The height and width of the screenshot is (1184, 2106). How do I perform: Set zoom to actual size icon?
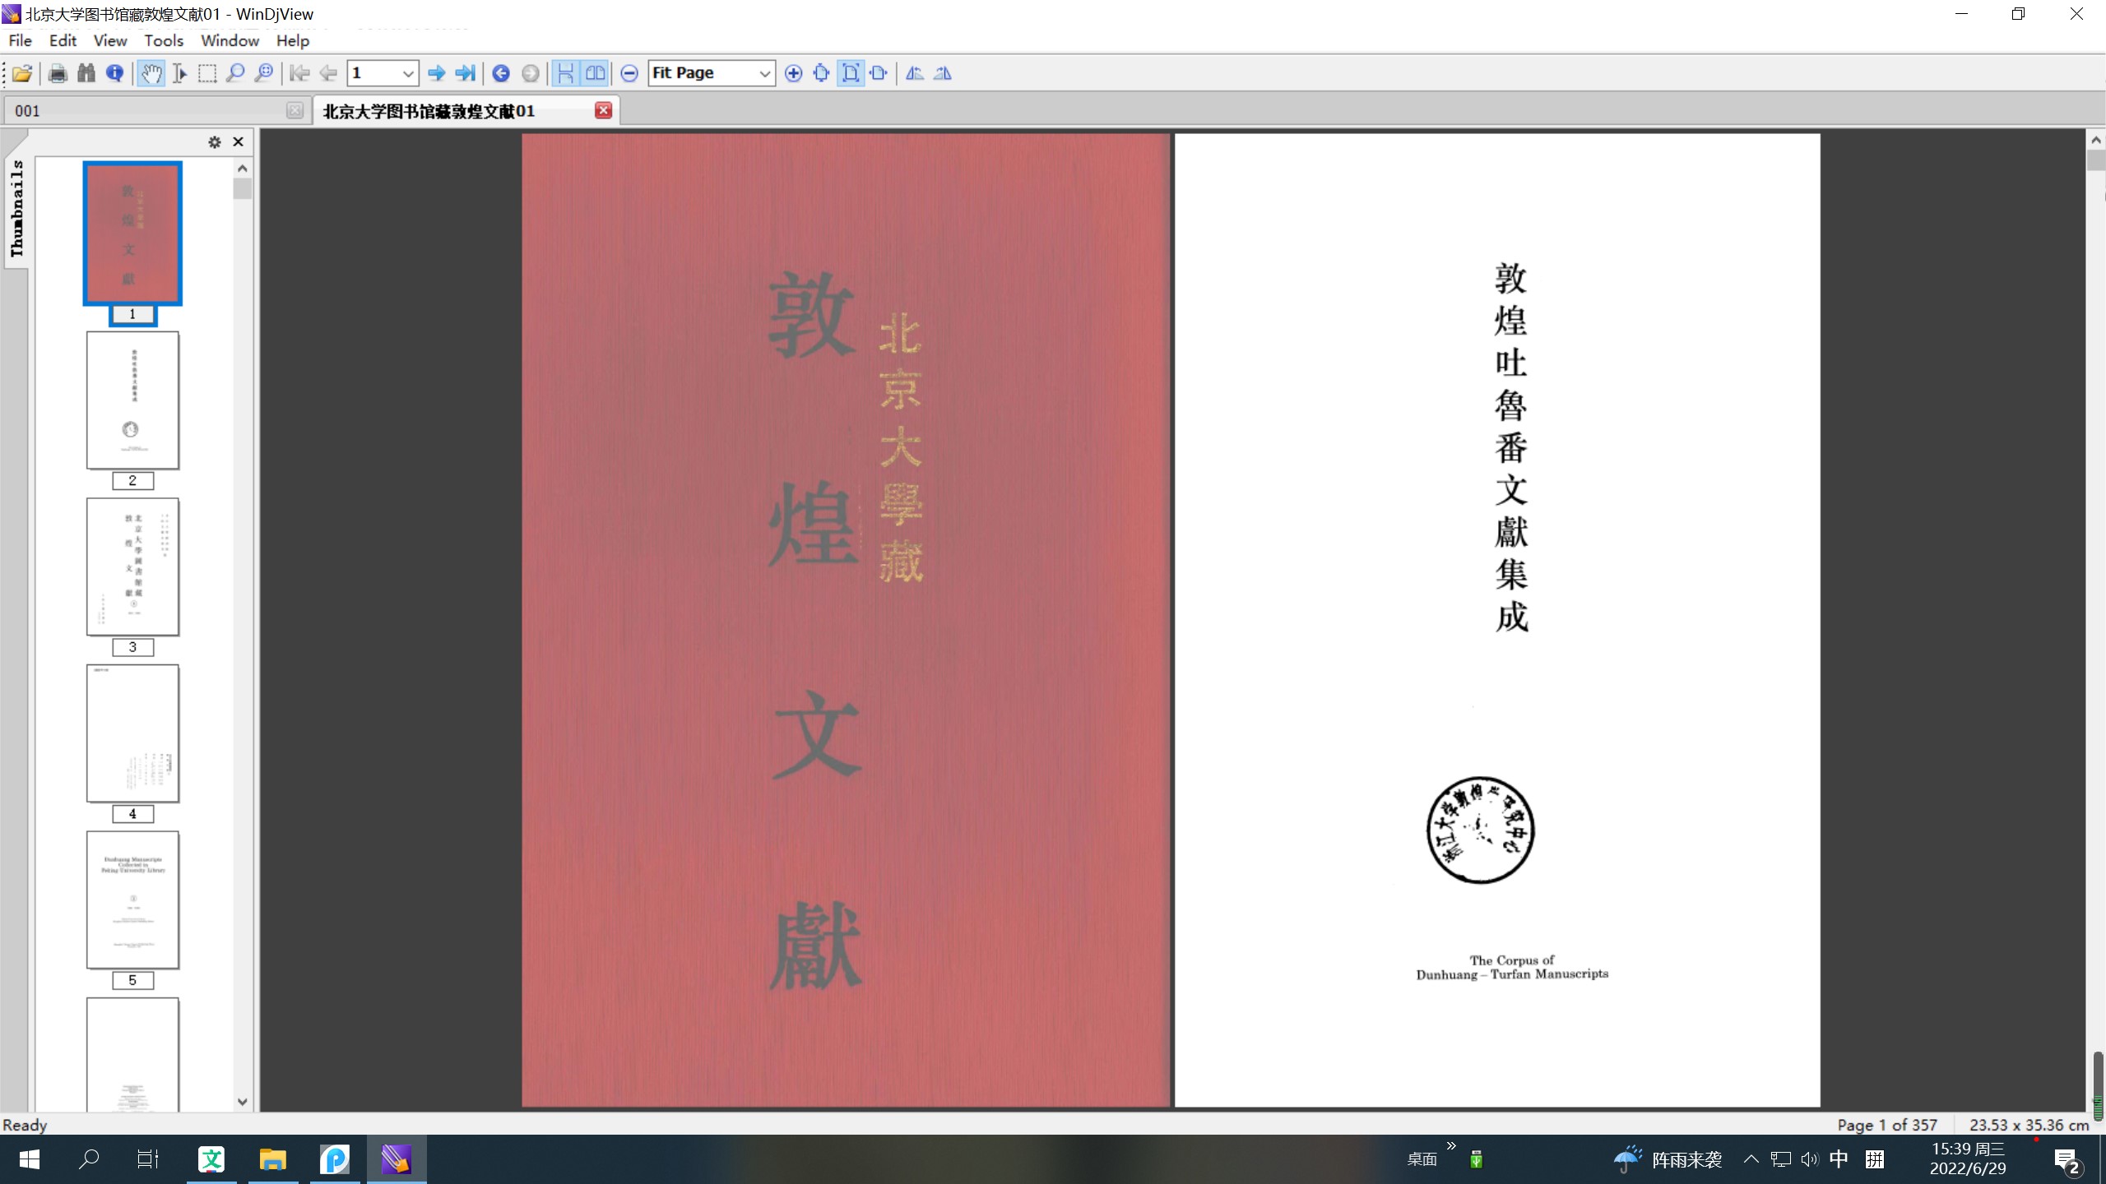pos(821,73)
